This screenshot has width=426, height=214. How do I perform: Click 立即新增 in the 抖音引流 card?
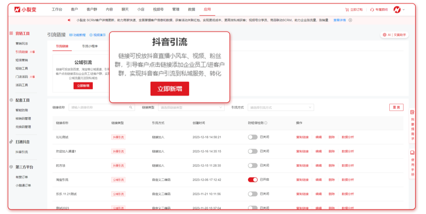(x=170, y=89)
